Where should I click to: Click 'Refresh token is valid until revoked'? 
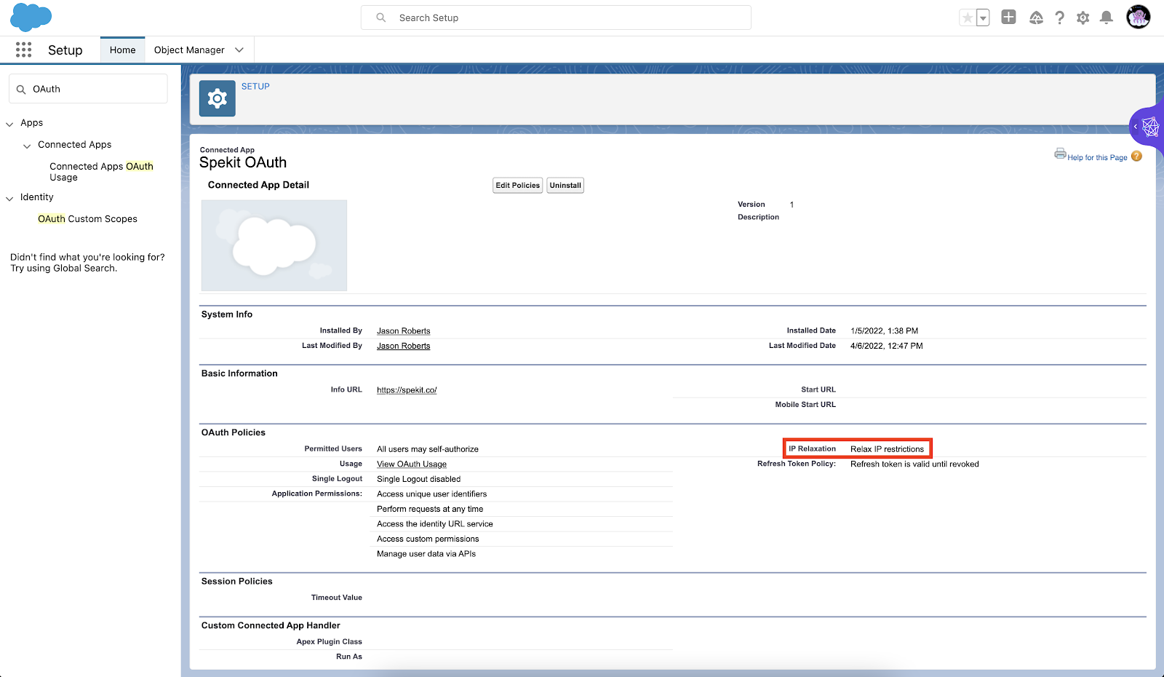(914, 464)
